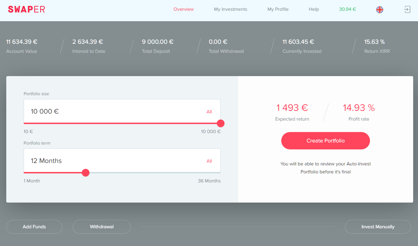Click the 30.94 € balance
418x246 pixels.
[x=347, y=9]
